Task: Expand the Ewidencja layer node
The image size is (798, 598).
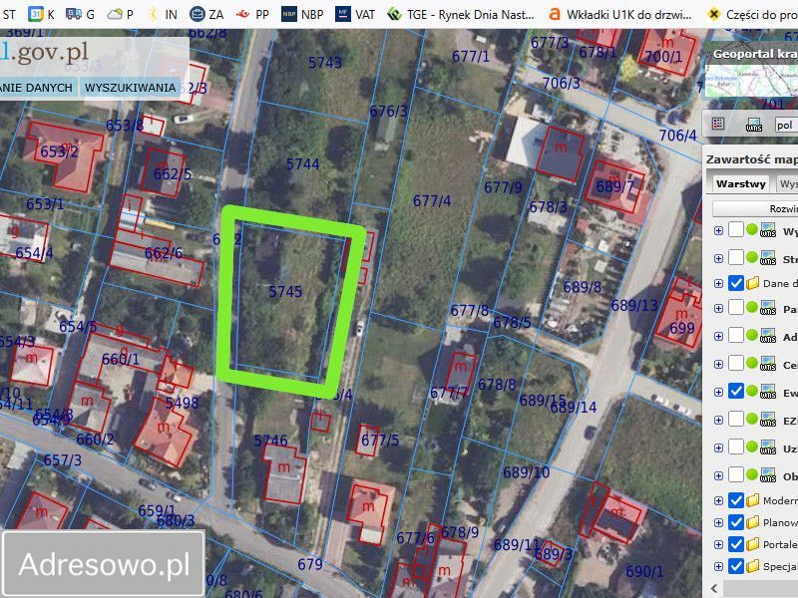Action: pyautogui.click(x=716, y=390)
